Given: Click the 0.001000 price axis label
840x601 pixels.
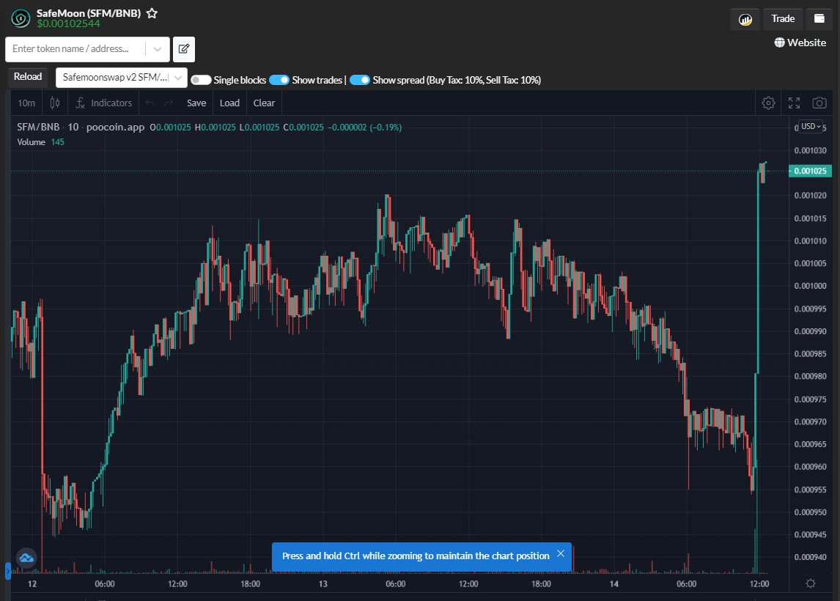Looking at the screenshot, I should pos(810,286).
